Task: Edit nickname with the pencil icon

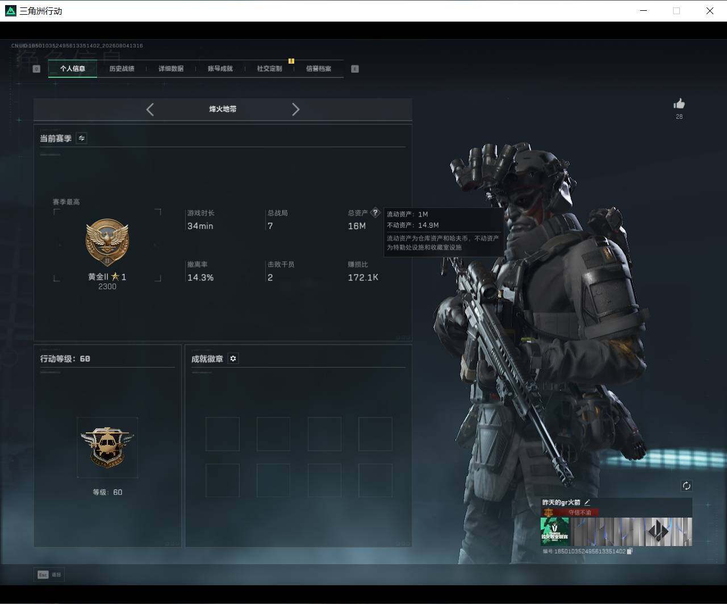Action: (x=587, y=502)
